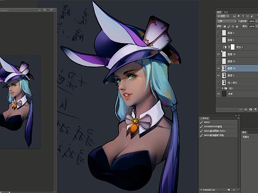This screenshot has width=258, height=193.
Task: Open the Fill slider dropdown arrow
Action: 257,26
